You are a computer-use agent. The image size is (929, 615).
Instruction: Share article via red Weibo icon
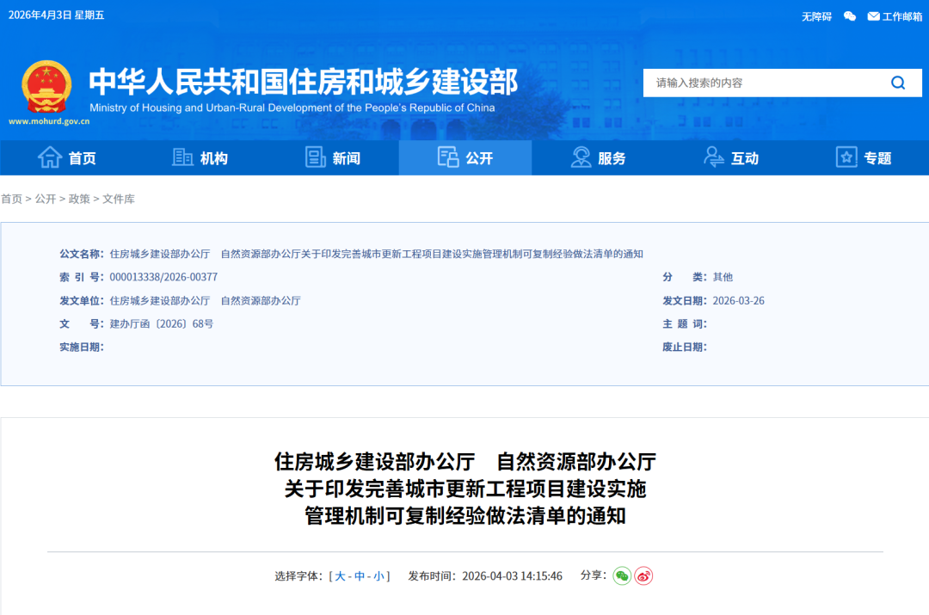643,576
